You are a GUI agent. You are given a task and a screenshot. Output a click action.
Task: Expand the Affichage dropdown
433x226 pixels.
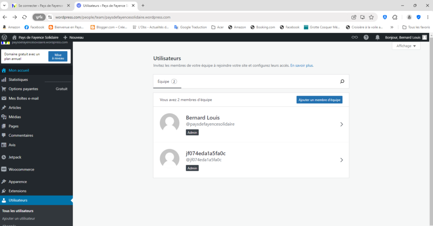point(406,46)
